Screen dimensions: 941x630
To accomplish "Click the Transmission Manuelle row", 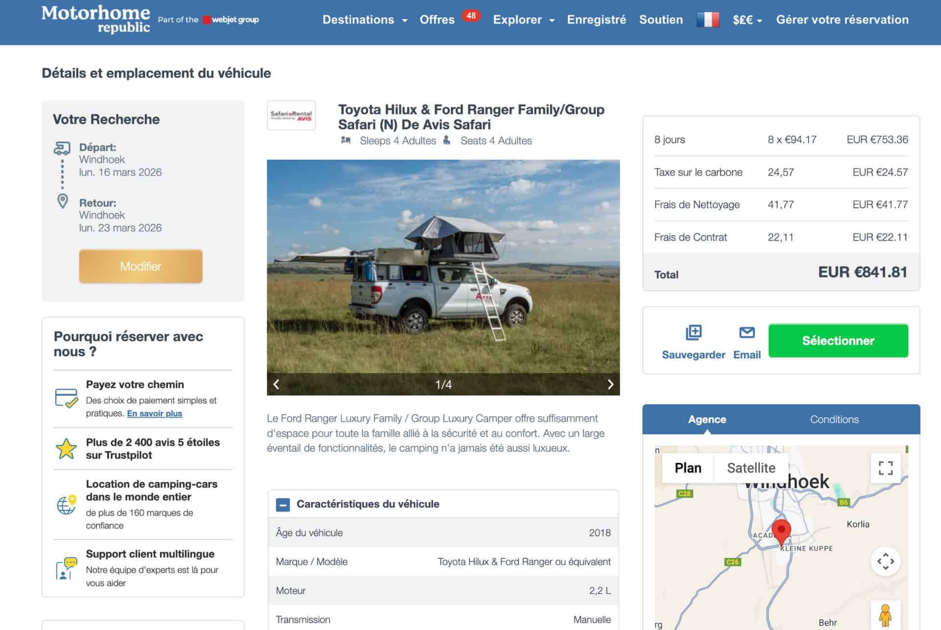I will click(x=443, y=619).
